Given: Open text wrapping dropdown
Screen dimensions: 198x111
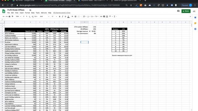Looking at the screenshot, I should point(93,16).
